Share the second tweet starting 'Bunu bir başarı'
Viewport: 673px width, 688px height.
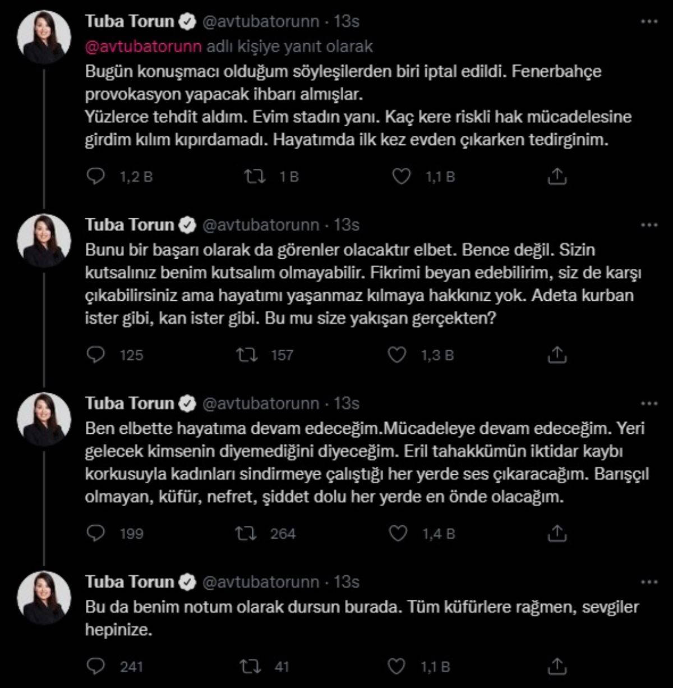tap(556, 355)
